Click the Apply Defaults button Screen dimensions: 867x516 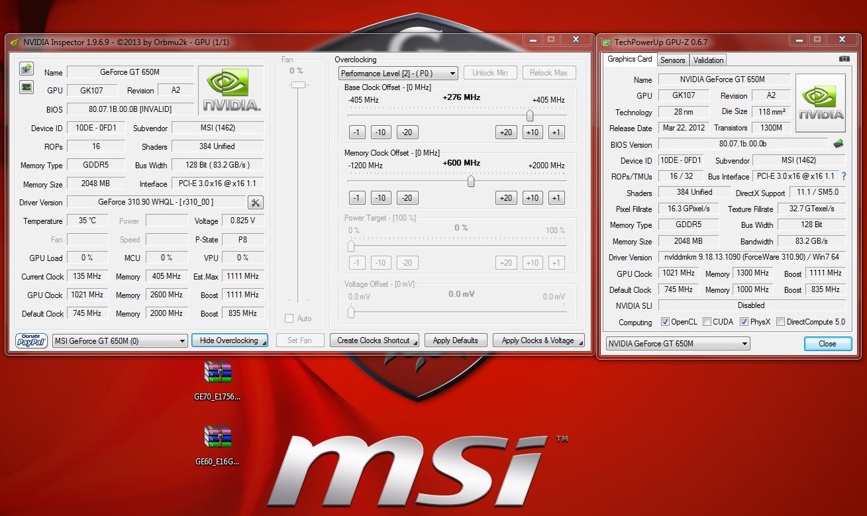456,340
